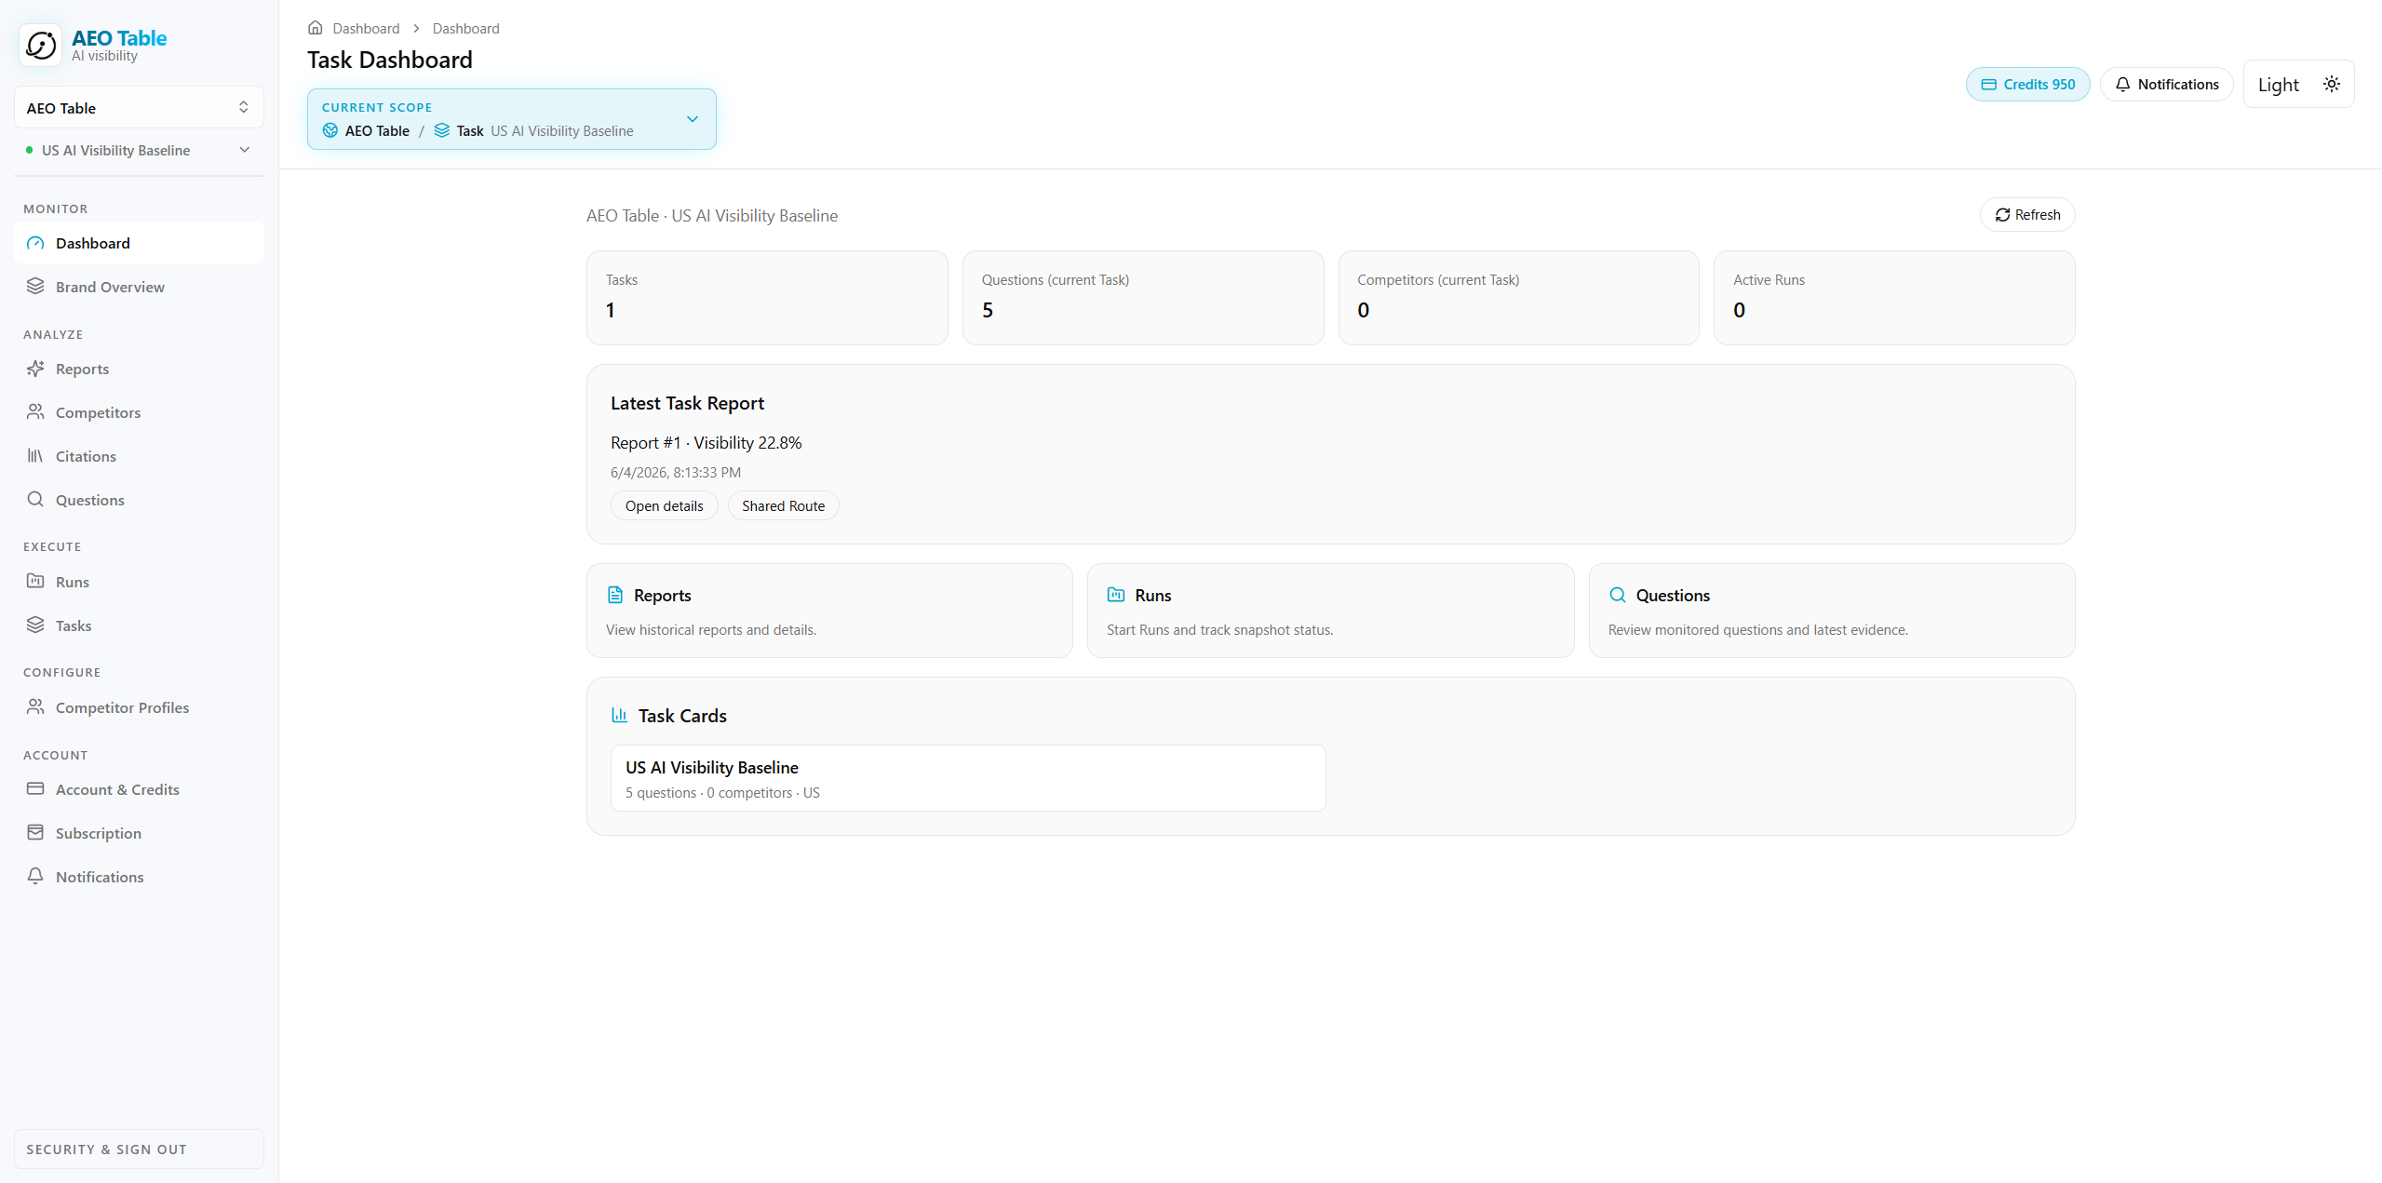Click the Notifications bell icon in sidebar

click(35, 876)
